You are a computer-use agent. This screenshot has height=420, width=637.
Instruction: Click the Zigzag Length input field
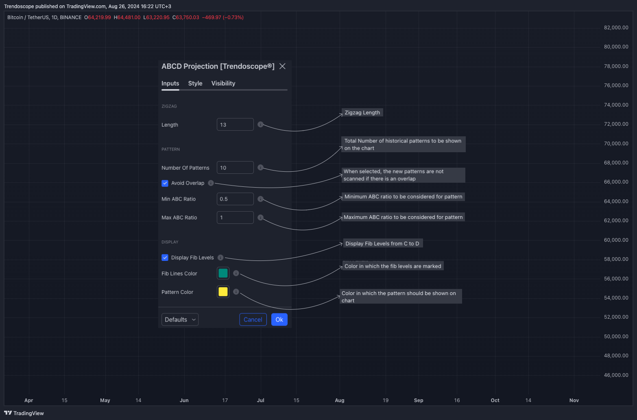click(x=235, y=125)
